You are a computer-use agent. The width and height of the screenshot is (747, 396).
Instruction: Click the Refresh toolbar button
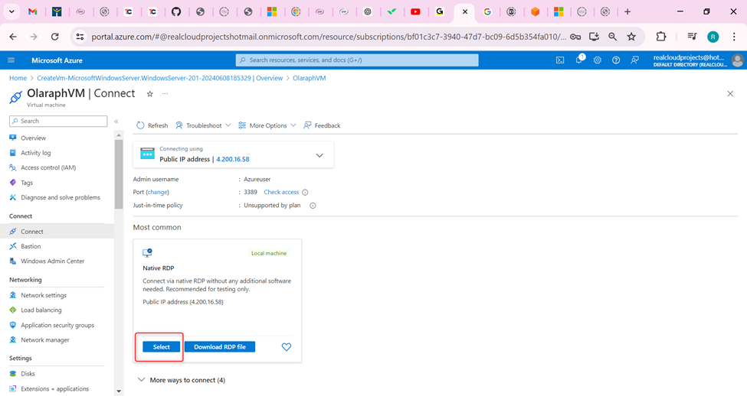click(x=152, y=125)
